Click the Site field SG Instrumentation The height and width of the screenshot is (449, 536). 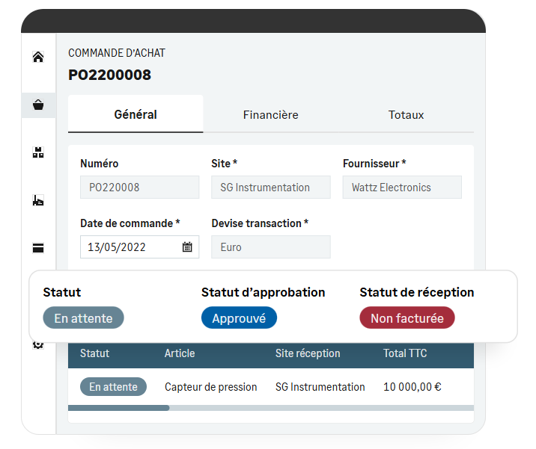(271, 188)
